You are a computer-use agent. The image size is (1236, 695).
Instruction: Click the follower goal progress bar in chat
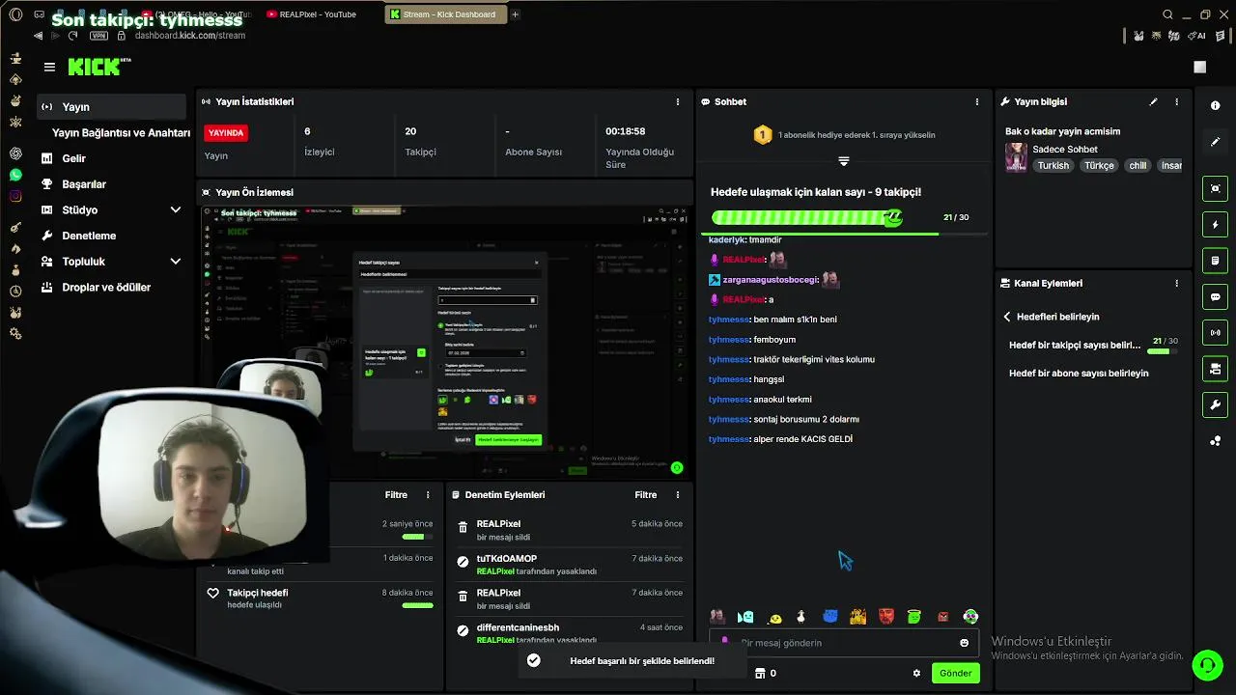(x=807, y=217)
